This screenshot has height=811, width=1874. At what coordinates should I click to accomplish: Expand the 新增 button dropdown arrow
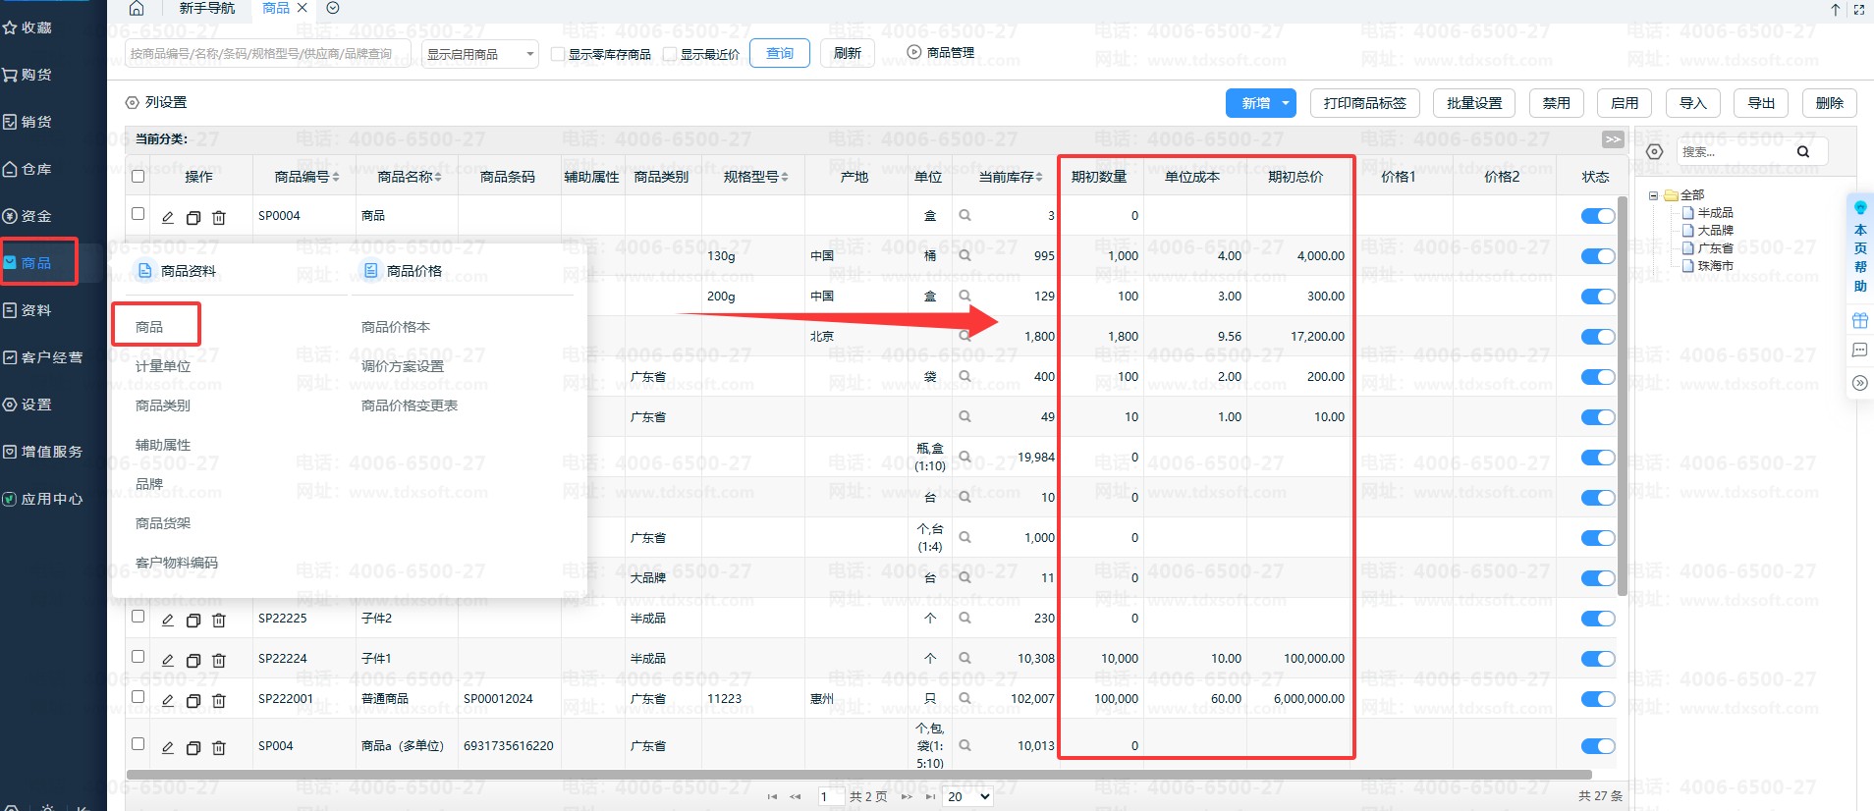(1285, 103)
